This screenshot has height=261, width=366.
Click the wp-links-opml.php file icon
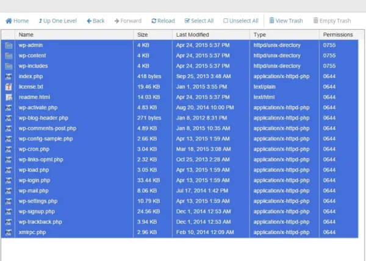tap(9, 160)
